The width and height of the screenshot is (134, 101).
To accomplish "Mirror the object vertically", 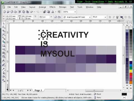I will pyautogui.click(x=59, y=17).
